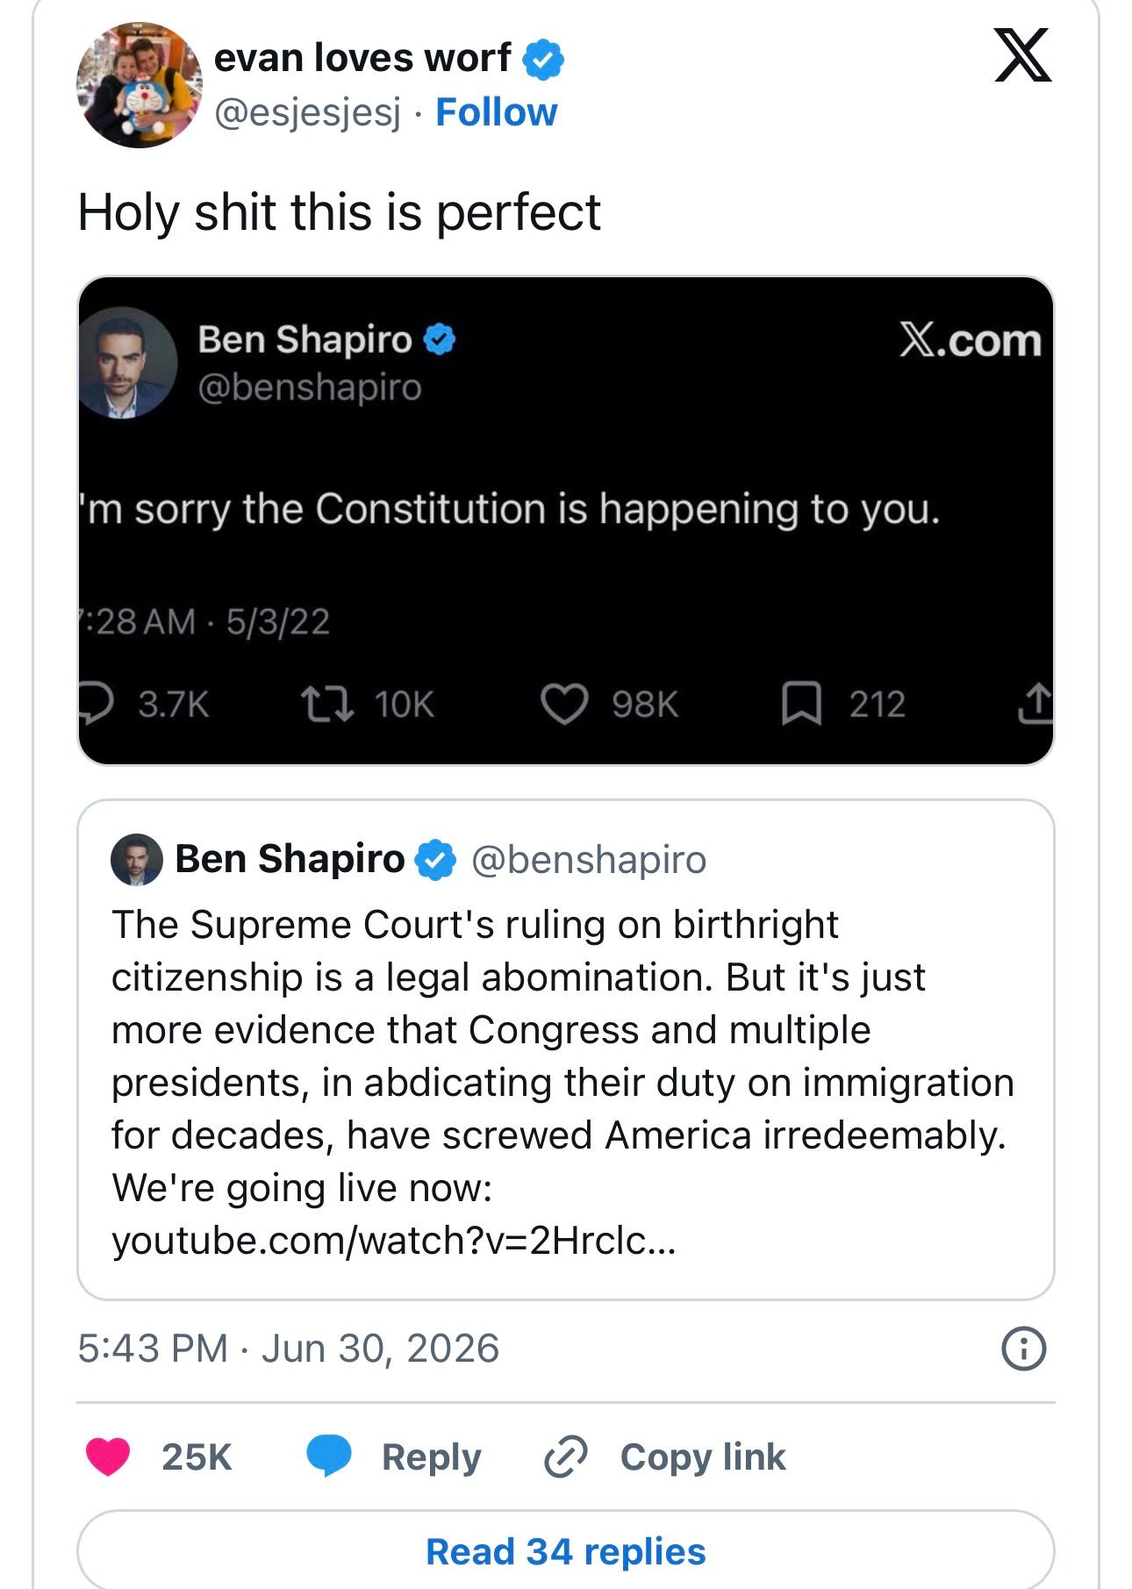Click the chain link copy icon
The height and width of the screenshot is (1589, 1132).
coord(566,1457)
